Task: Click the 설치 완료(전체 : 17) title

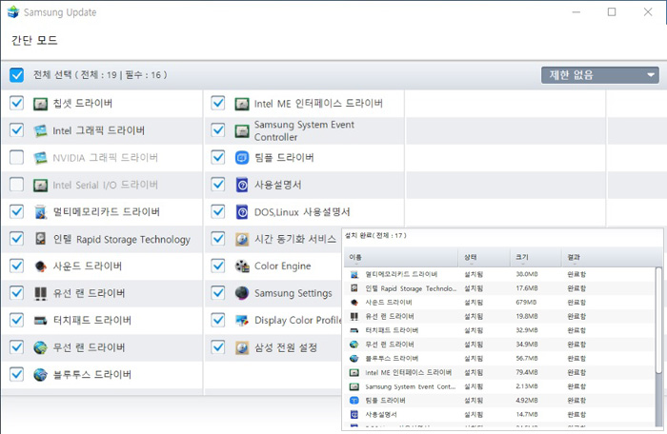Action: pyautogui.click(x=375, y=235)
